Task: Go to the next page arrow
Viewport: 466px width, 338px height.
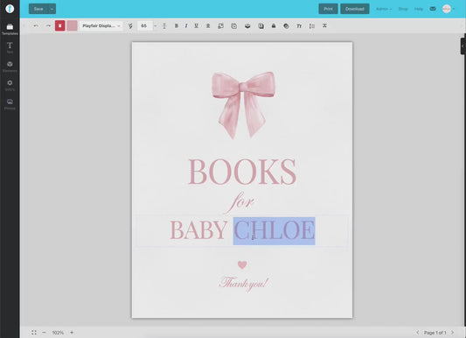Action: [453, 333]
